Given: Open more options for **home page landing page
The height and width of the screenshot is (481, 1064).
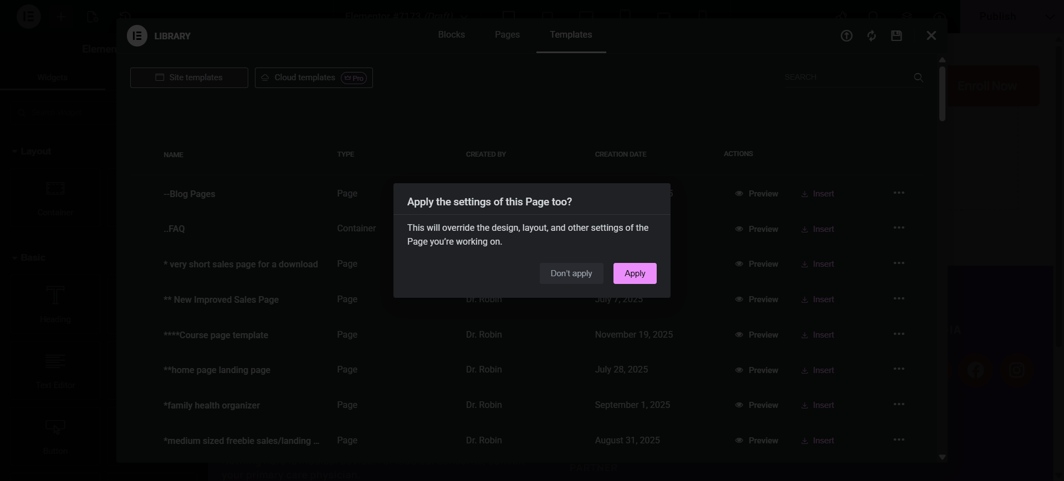Looking at the screenshot, I should 899,369.
